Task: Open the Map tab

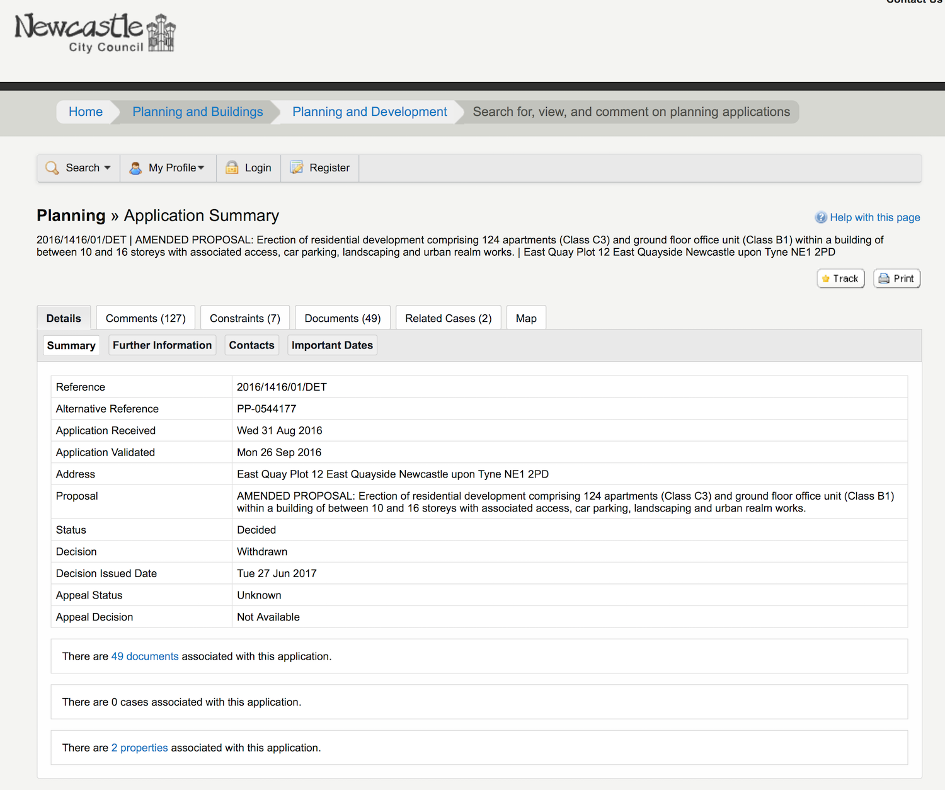Action: tap(526, 318)
